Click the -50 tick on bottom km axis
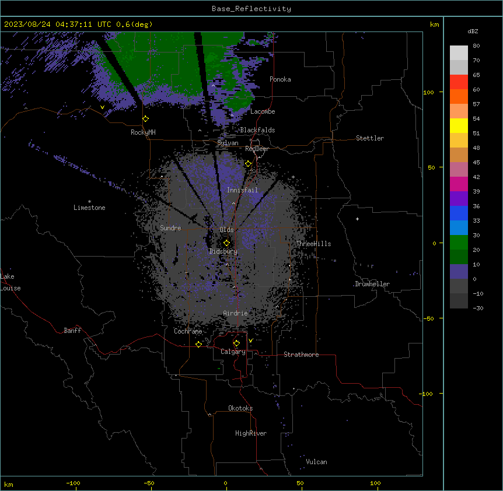Image resolution: width=503 pixels, height=491 pixels. pos(149,483)
